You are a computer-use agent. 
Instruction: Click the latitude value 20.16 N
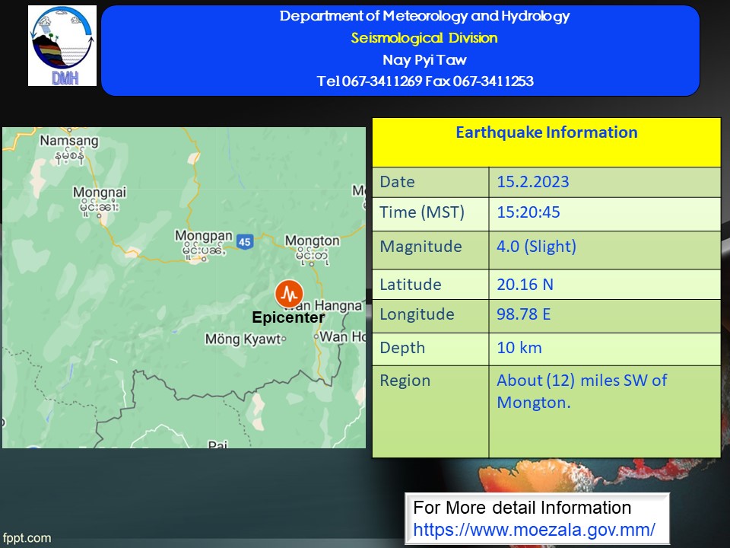click(x=525, y=284)
